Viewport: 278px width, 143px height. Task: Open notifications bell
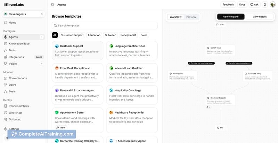pyautogui.click(x=265, y=5)
